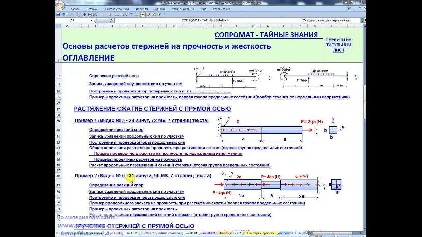Follow the СОПРОМАТ - ТАЙНЫЕ ЗНАНИЯ link
The height and width of the screenshot is (237, 422).
266,35
